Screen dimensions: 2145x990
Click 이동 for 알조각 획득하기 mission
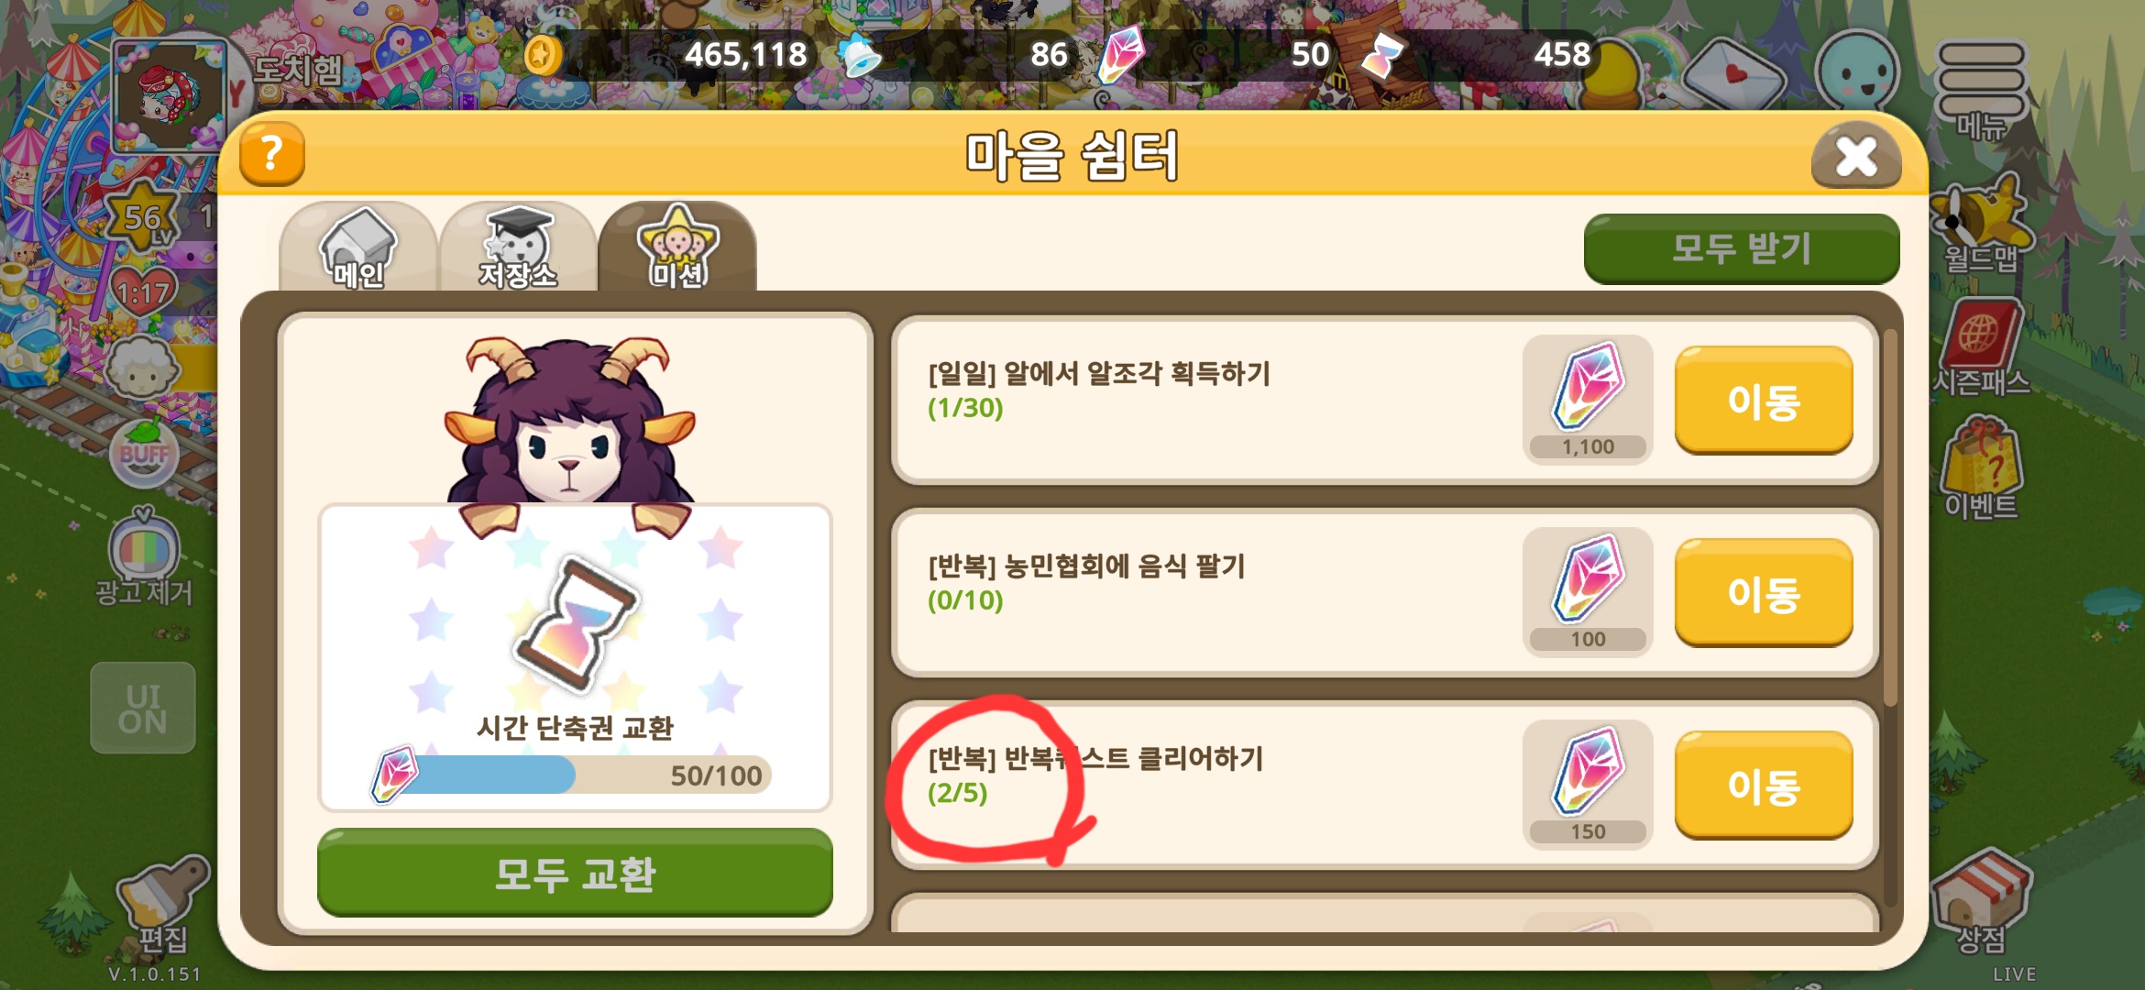coord(1764,400)
